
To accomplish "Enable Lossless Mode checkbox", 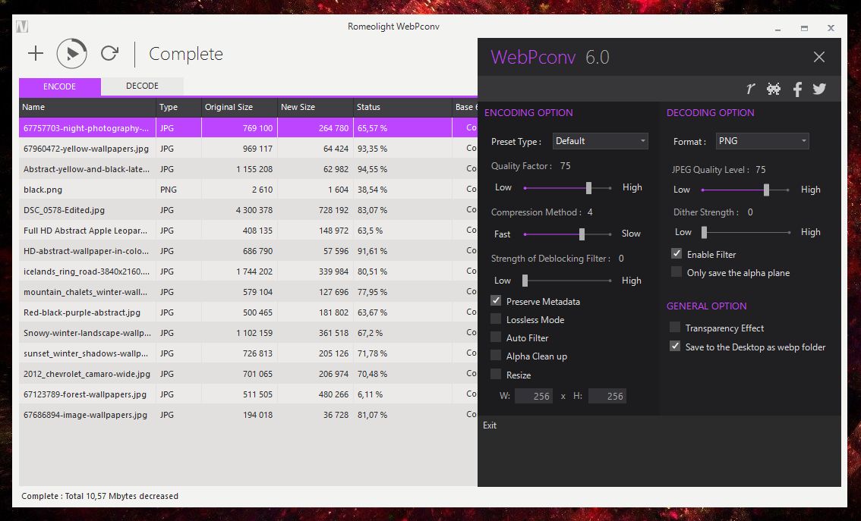I will click(x=496, y=319).
